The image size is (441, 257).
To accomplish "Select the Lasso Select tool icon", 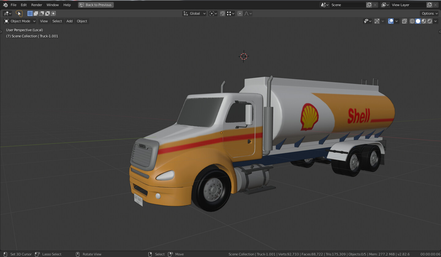I will pyautogui.click(x=19, y=13).
